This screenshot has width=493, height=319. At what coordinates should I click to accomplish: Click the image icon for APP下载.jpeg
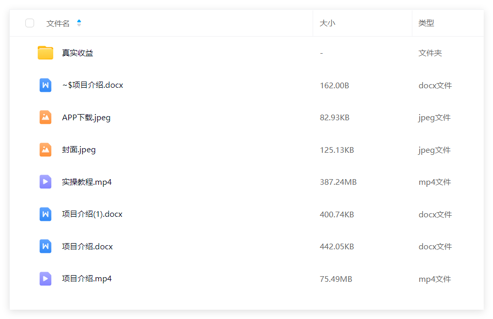click(x=45, y=117)
